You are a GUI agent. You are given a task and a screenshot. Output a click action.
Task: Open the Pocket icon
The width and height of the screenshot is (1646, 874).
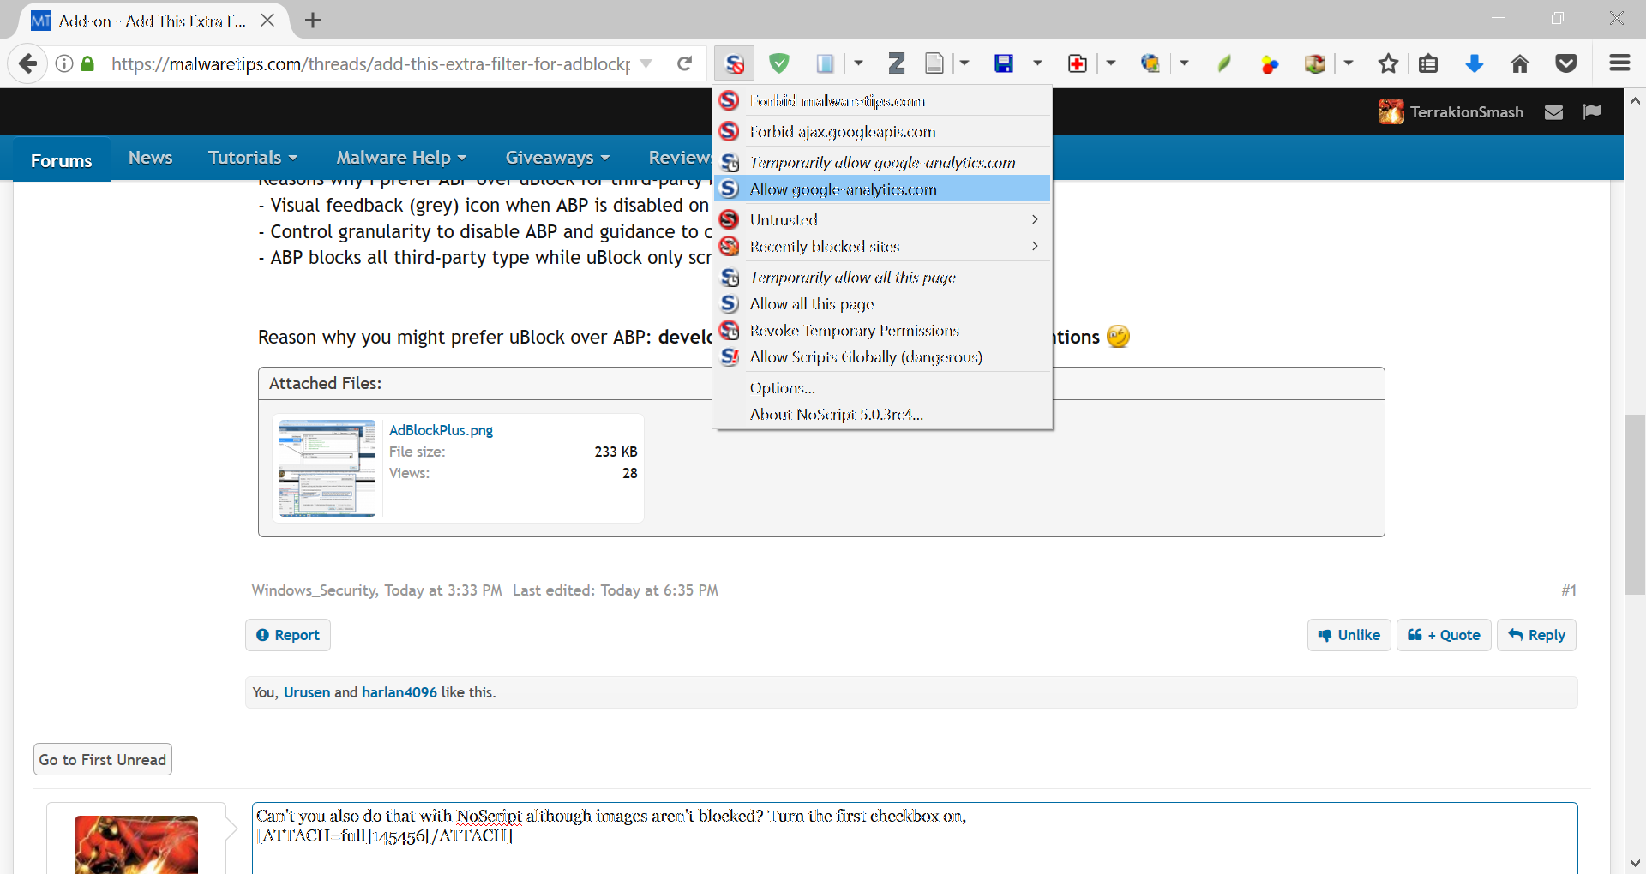pyautogui.click(x=1566, y=63)
